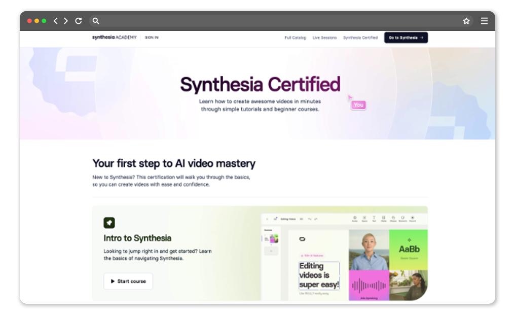Select the Synthesia Certified nav item
This screenshot has width=515, height=318.
(360, 38)
